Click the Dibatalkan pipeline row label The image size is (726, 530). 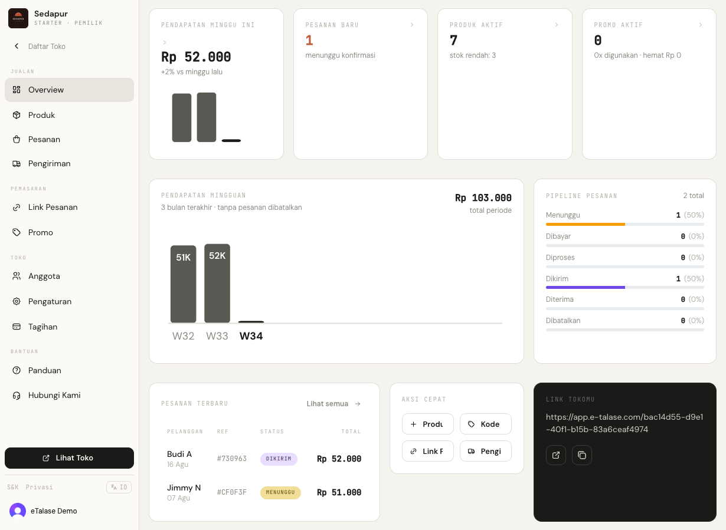563,321
